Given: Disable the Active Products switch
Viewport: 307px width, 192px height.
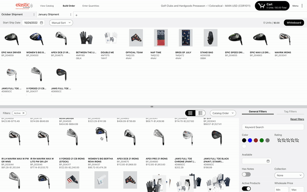Looking at the screenshot, I should (246, 188).
